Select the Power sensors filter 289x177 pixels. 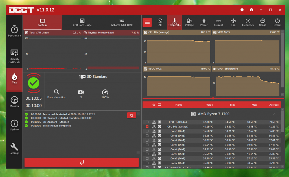[204, 22]
